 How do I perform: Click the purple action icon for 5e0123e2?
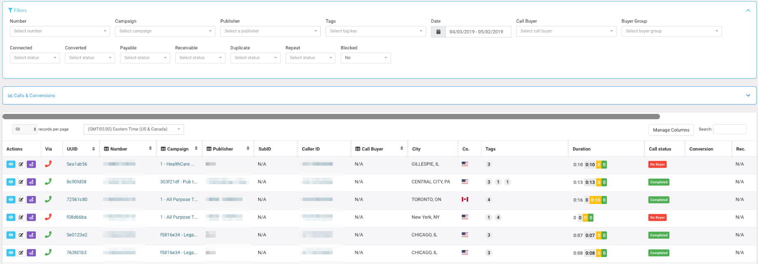point(31,235)
